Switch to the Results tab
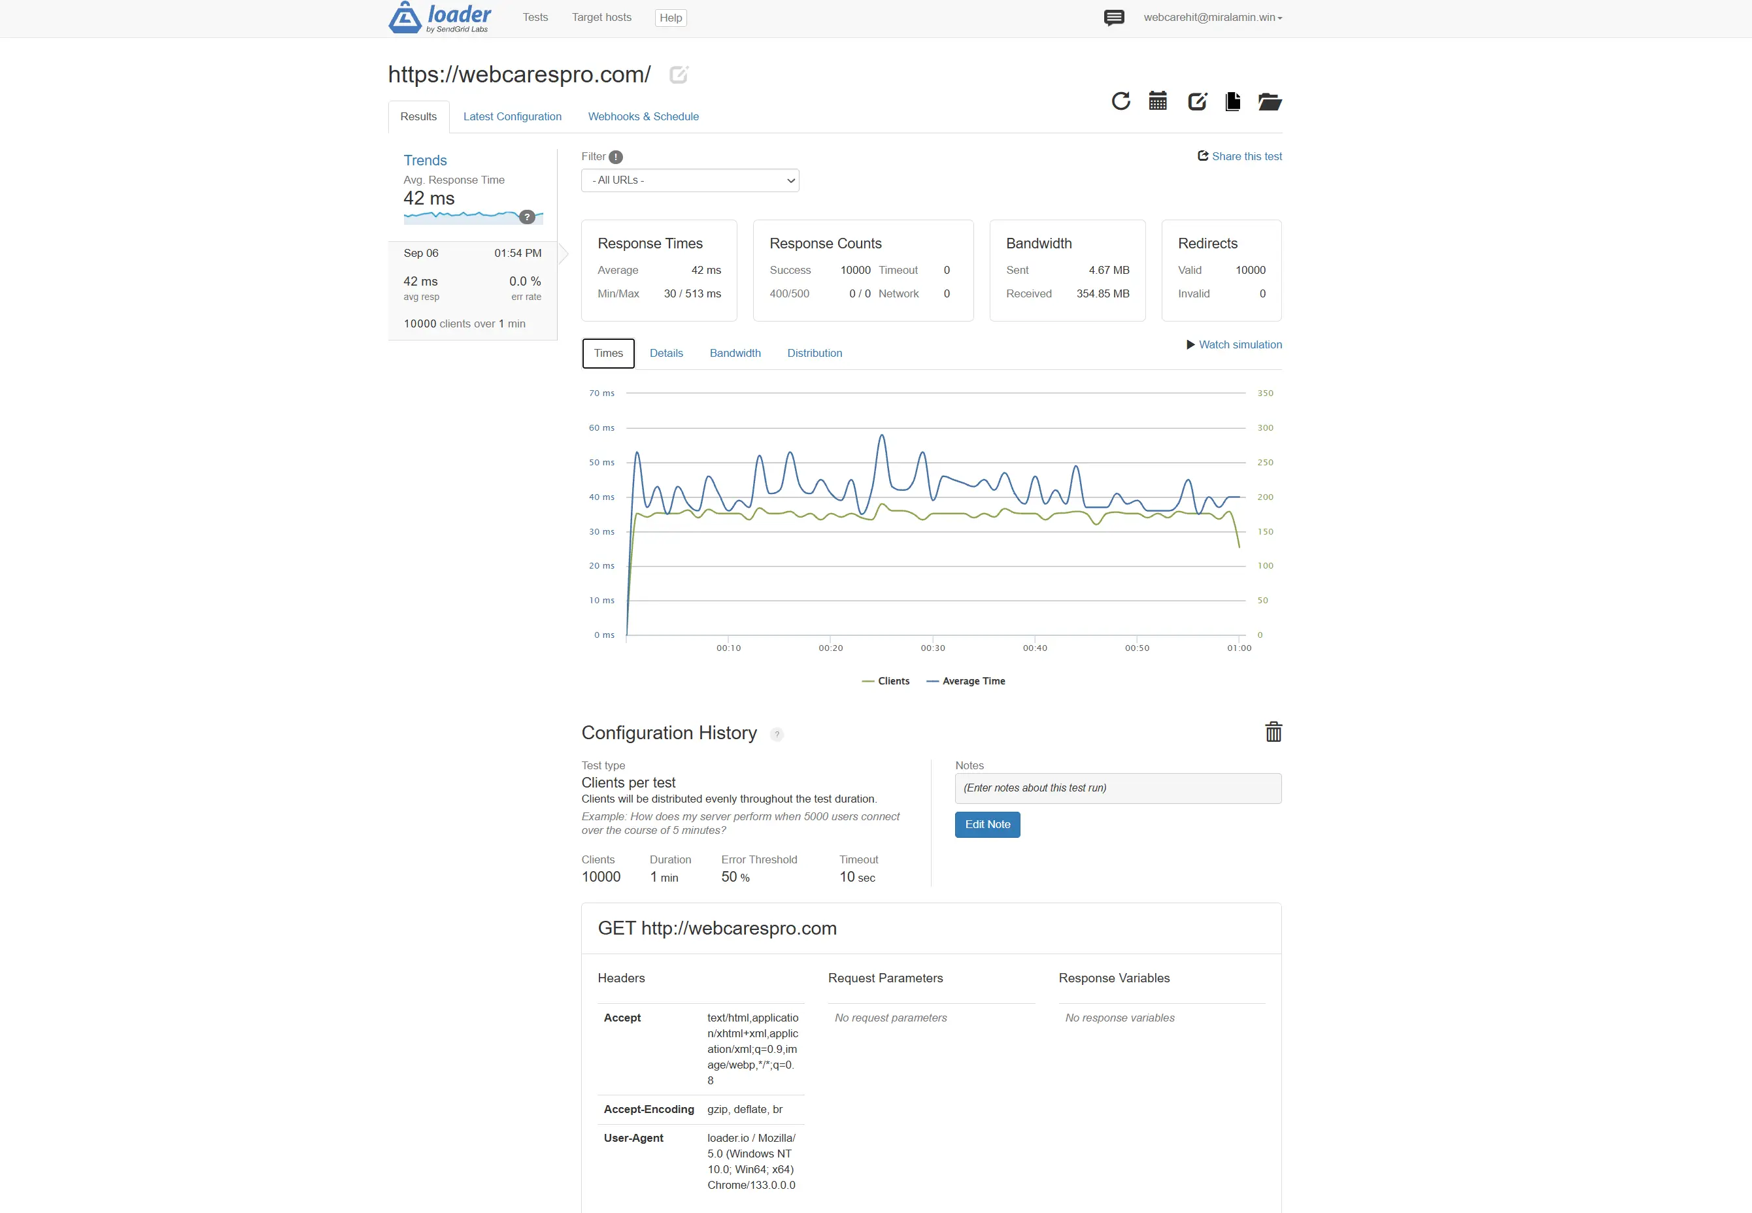1752x1213 pixels. click(x=418, y=117)
